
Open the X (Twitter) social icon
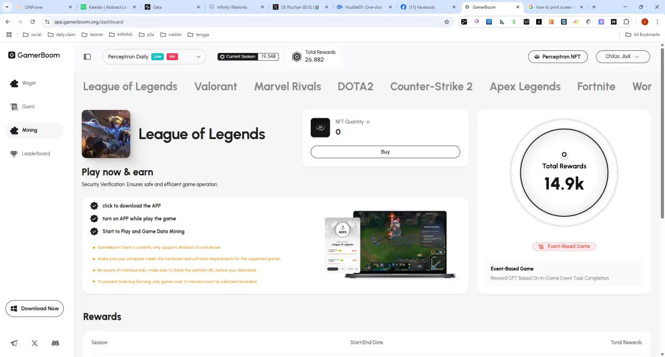point(34,343)
